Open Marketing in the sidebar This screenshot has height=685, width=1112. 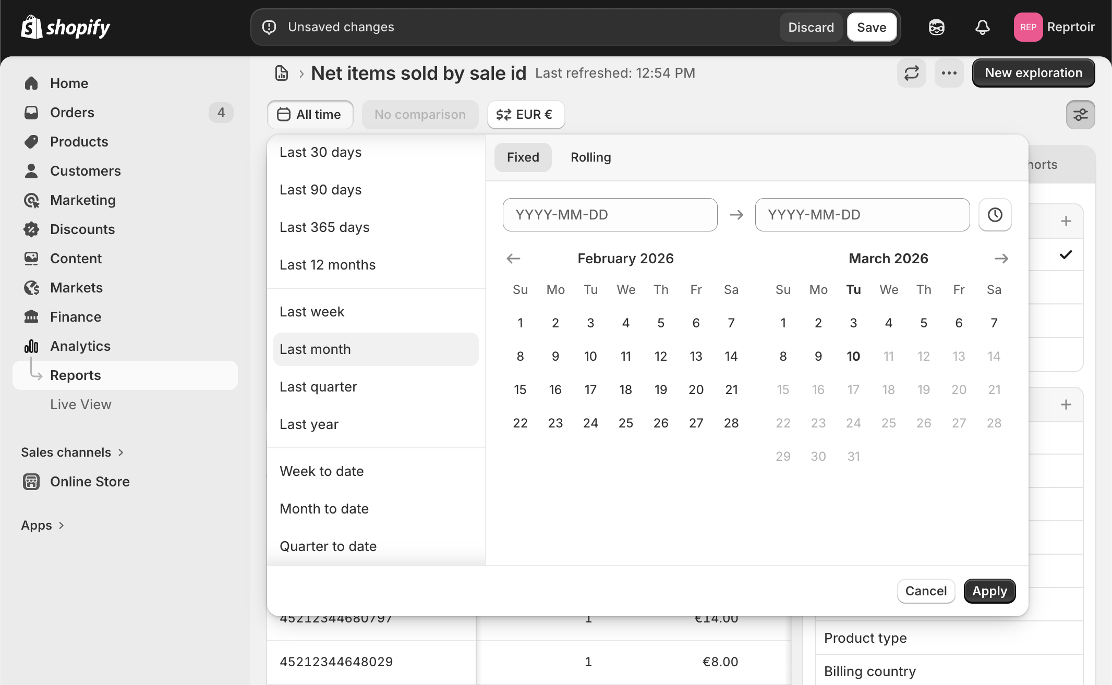(x=82, y=200)
